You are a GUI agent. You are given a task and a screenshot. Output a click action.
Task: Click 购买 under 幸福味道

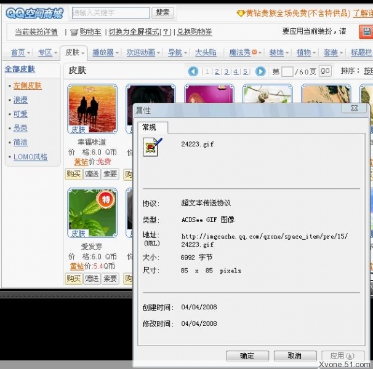tap(73, 174)
